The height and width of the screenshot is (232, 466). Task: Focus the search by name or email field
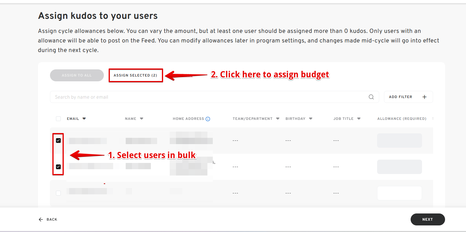(x=210, y=97)
